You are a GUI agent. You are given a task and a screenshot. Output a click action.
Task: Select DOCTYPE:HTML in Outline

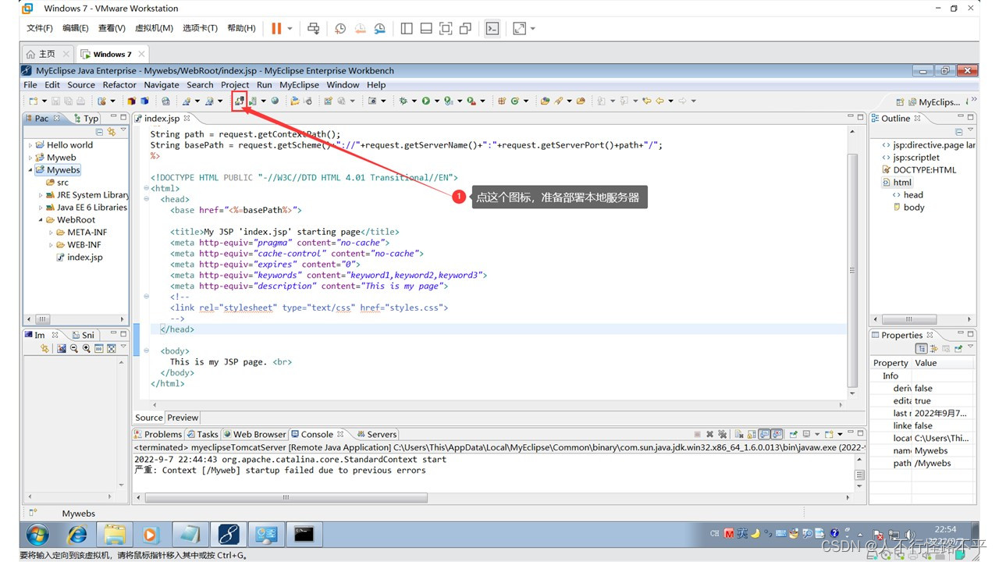click(919, 170)
